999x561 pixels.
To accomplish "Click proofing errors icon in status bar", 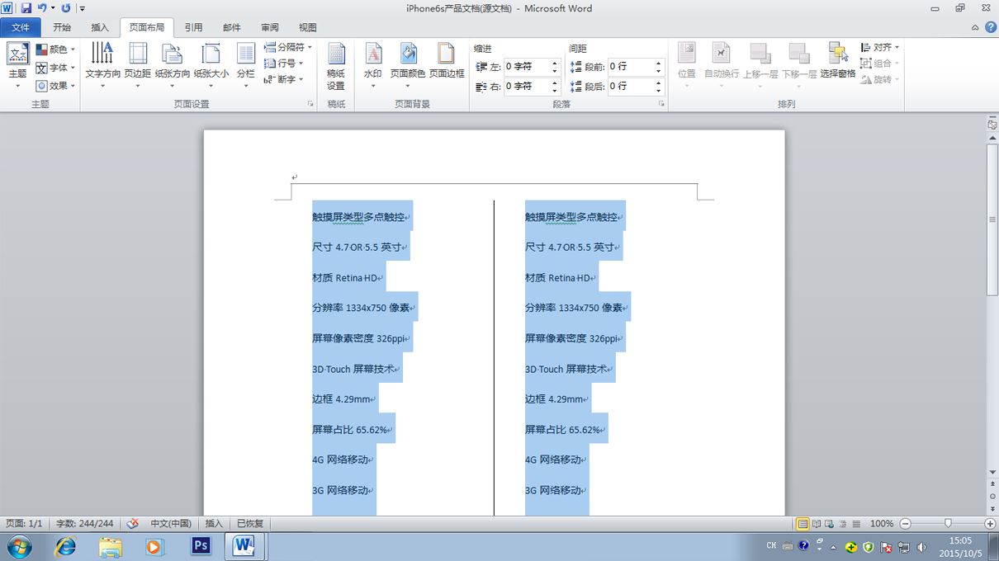I will click(x=132, y=523).
